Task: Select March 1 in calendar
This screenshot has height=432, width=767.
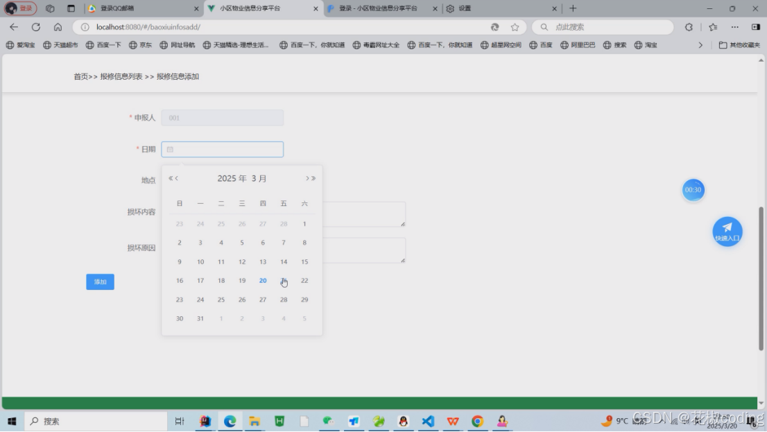Action: 304,224
